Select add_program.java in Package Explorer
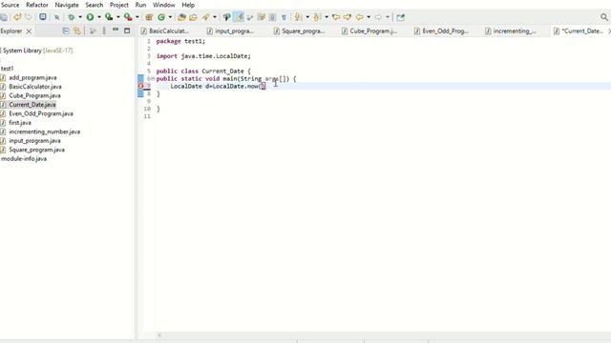This screenshot has width=611, height=343. coord(32,78)
